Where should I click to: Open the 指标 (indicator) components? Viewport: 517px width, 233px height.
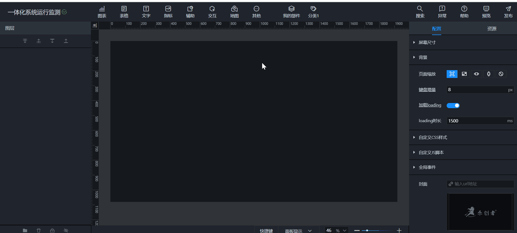point(168,12)
